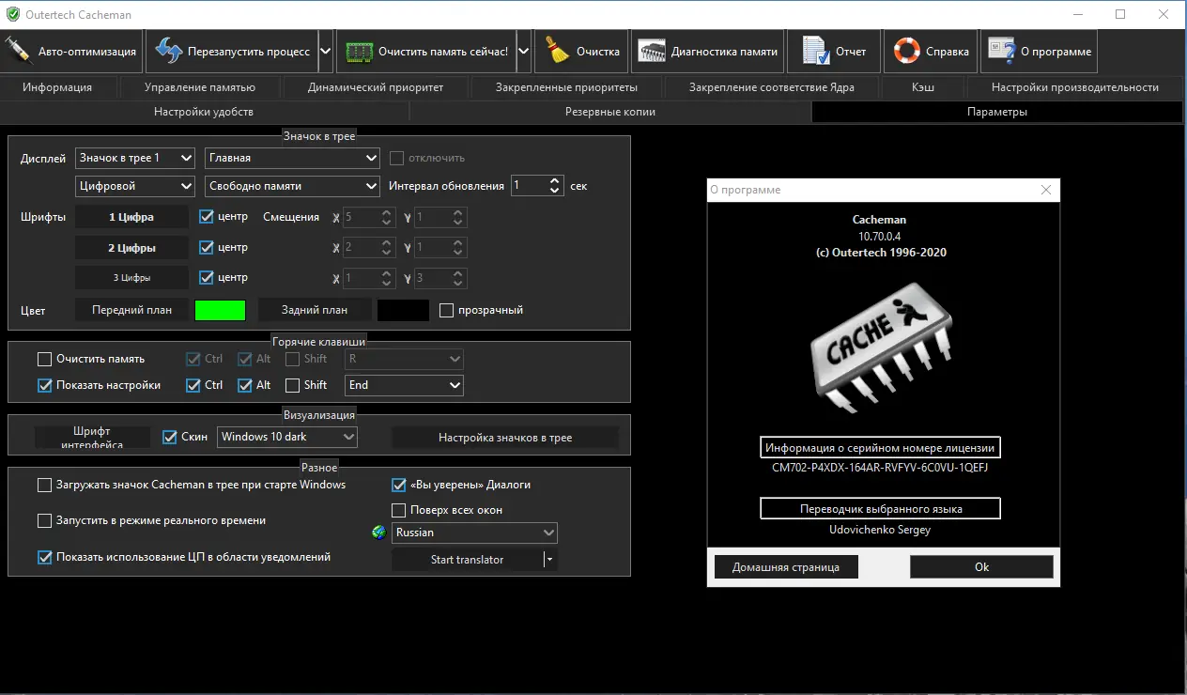
Task: Toggle Ctrl checkbox in Показать настройки row
Action: 193,385
